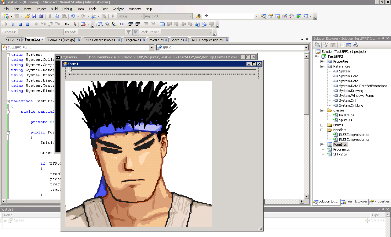Click the Job find combo box field
391x237 pixels.
[228, 16]
